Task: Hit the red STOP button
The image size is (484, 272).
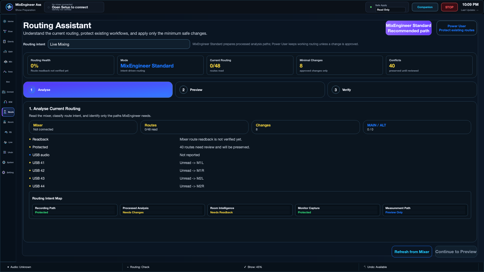Action: [x=449, y=7]
